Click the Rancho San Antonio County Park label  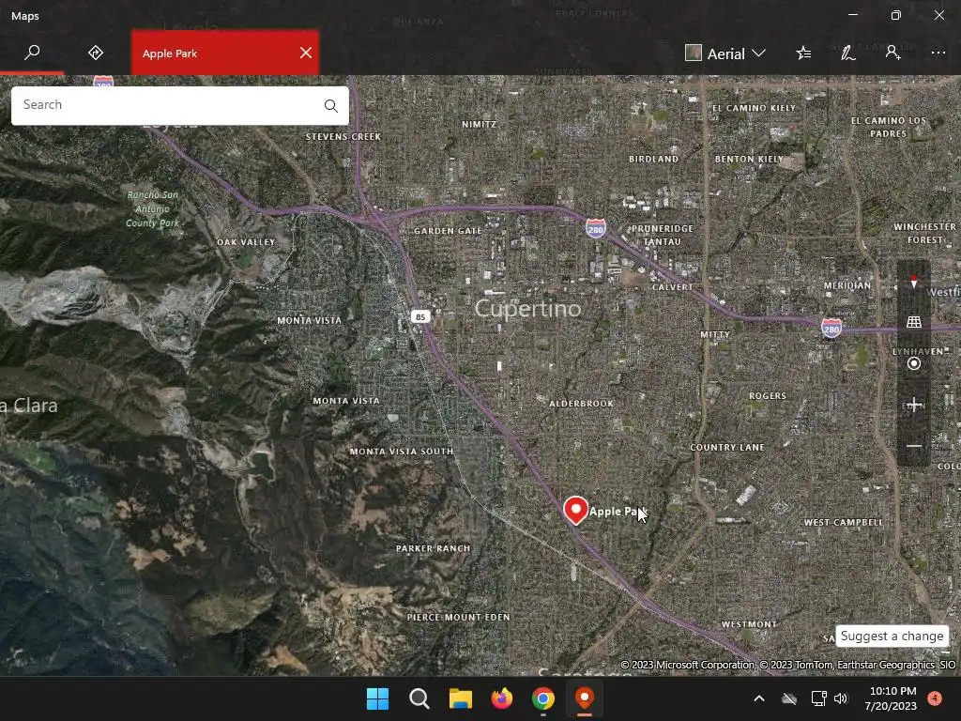[153, 209]
